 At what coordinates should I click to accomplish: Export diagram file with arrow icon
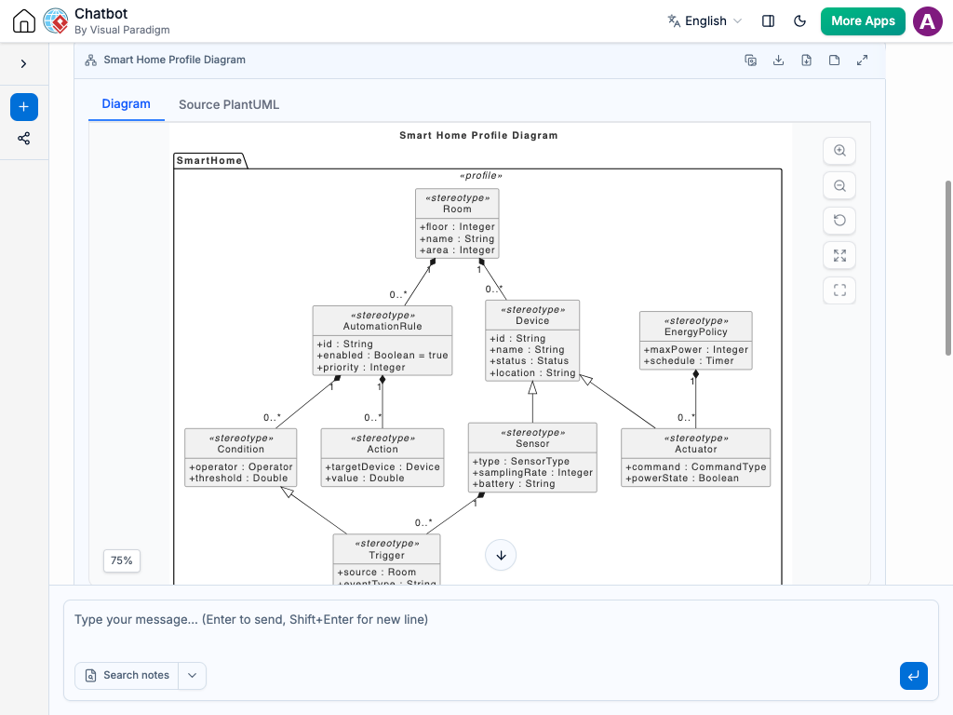click(x=807, y=61)
